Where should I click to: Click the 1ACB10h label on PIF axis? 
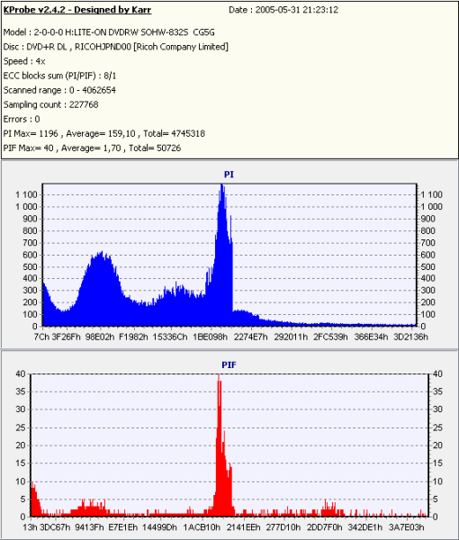pyautogui.click(x=202, y=527)
